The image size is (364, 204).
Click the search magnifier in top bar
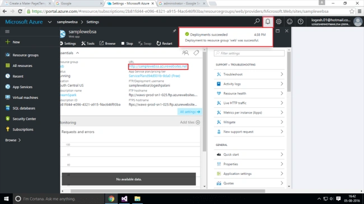click(x=256, y=21)
